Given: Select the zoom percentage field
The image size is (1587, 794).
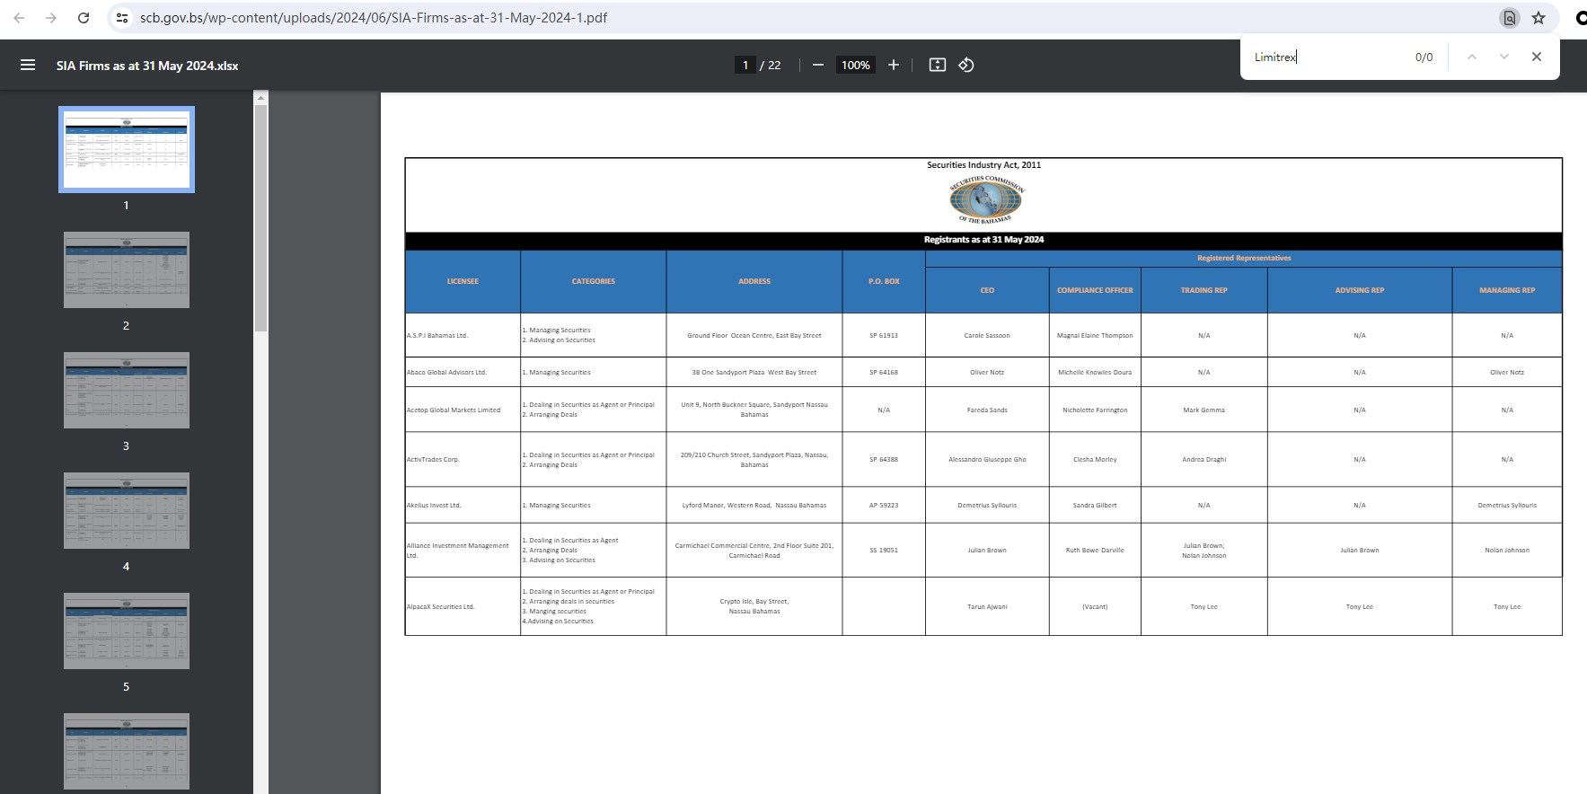Looking at the screenshot, I should click(x=855, y=65).
